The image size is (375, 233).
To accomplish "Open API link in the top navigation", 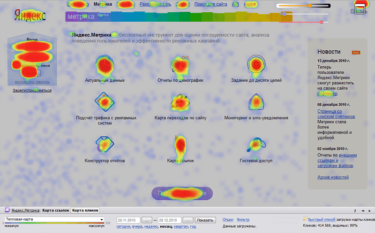I will point(235,4).
